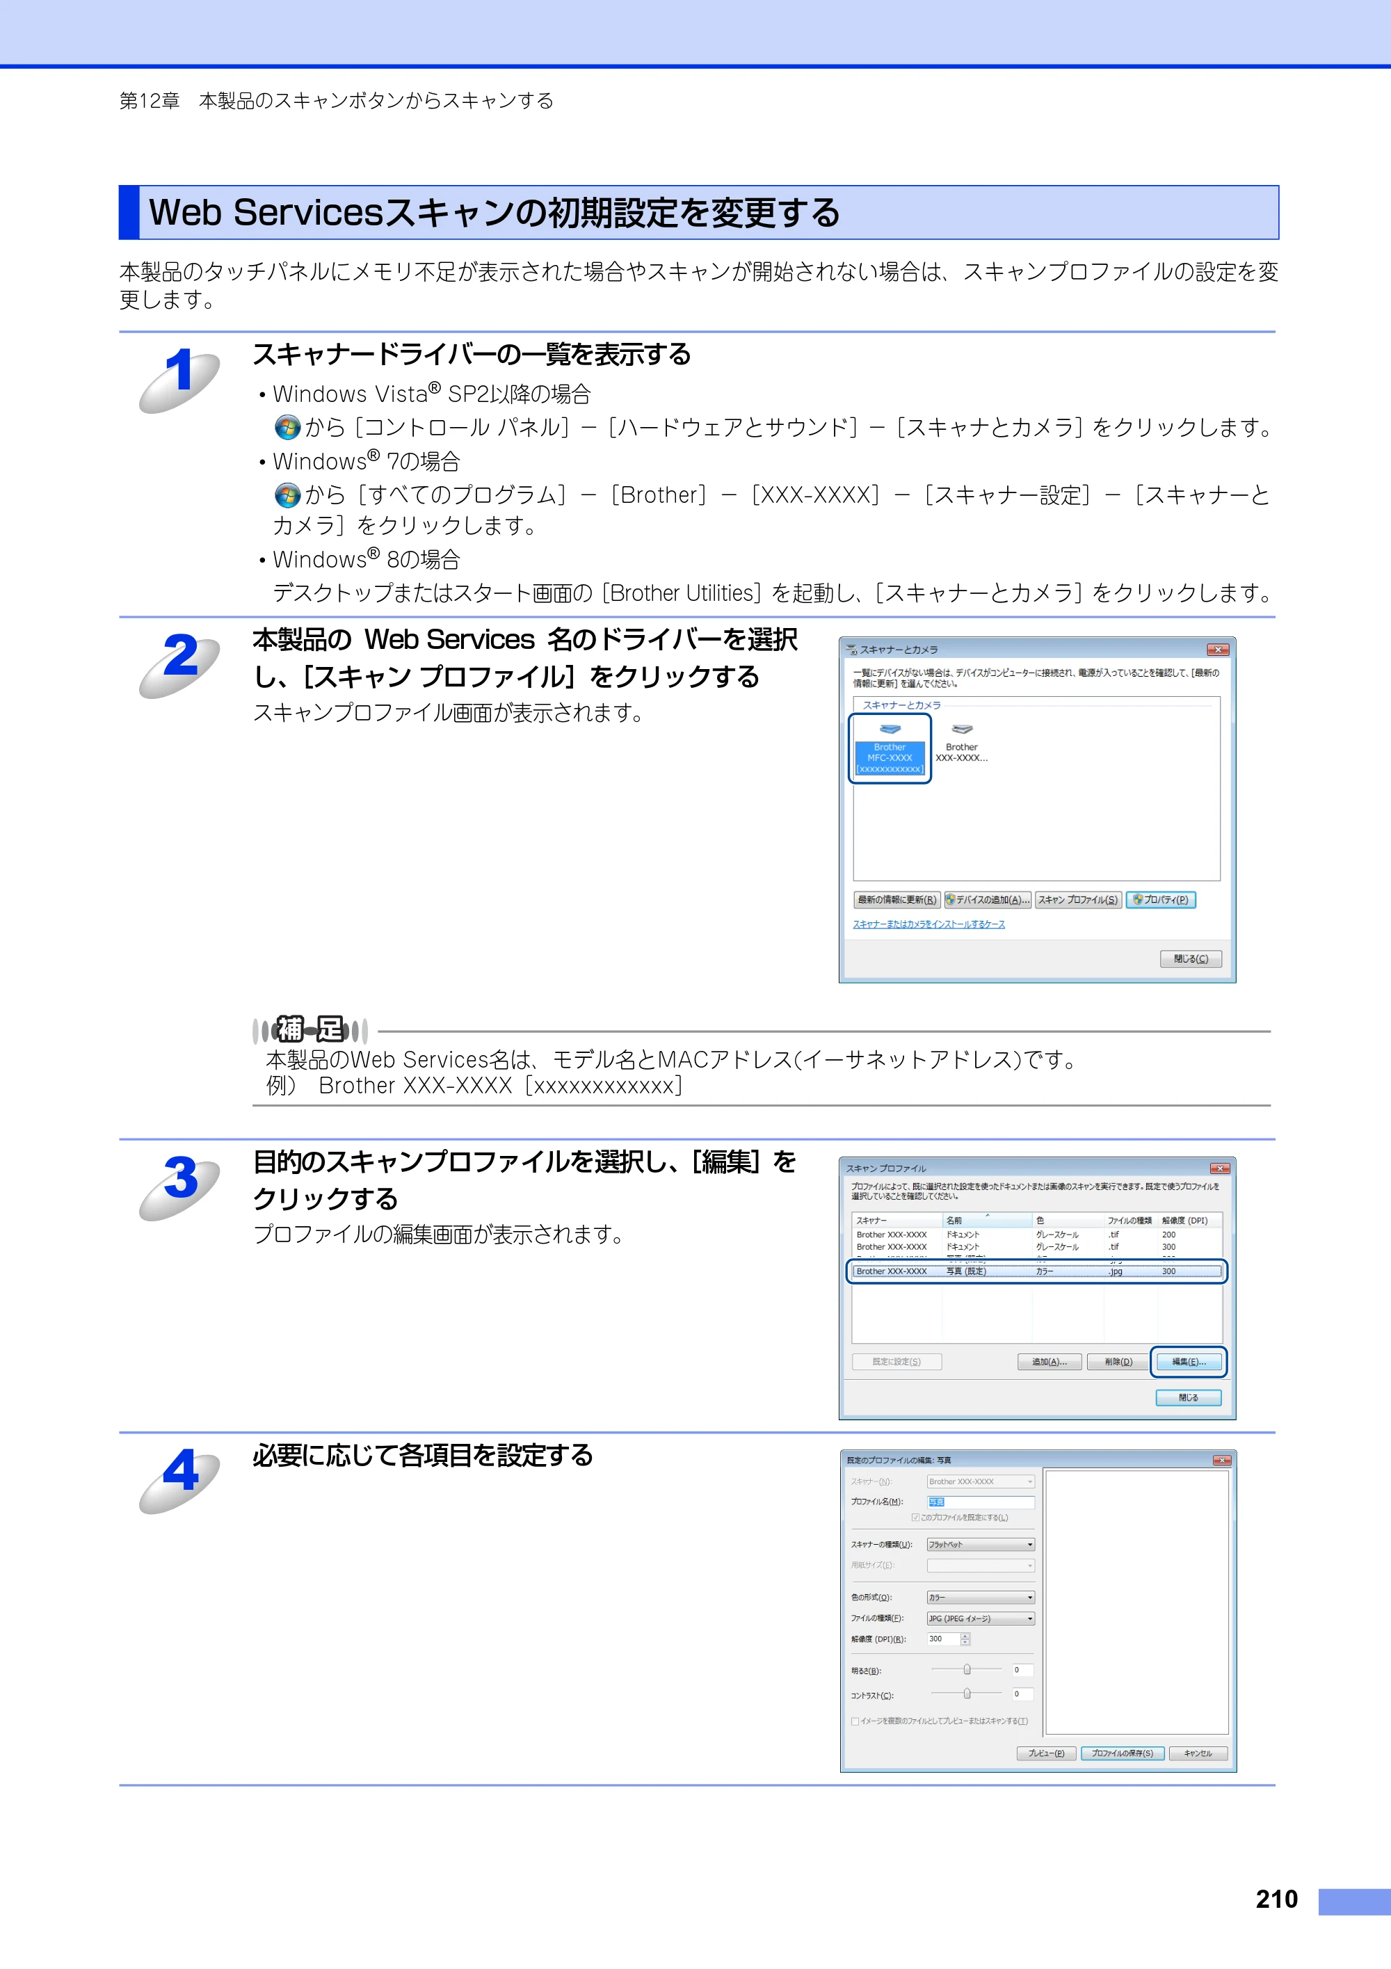
Task: Click the 色 column header
Action: click(x=1068, y=1221)
